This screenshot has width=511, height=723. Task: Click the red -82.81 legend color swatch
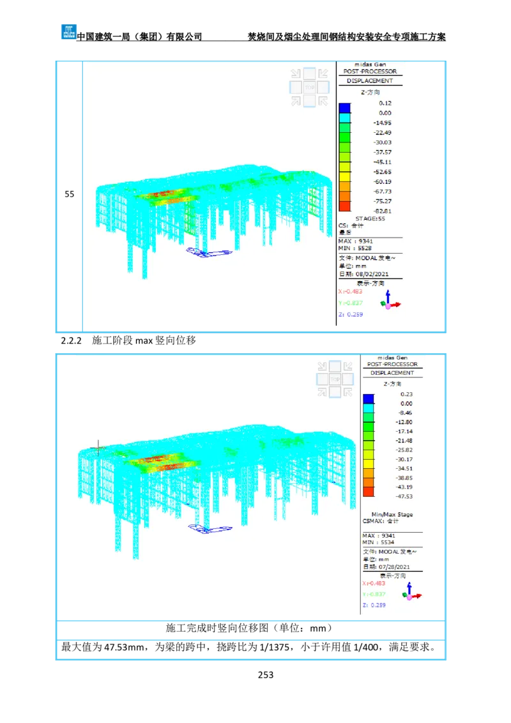[345, 206]
